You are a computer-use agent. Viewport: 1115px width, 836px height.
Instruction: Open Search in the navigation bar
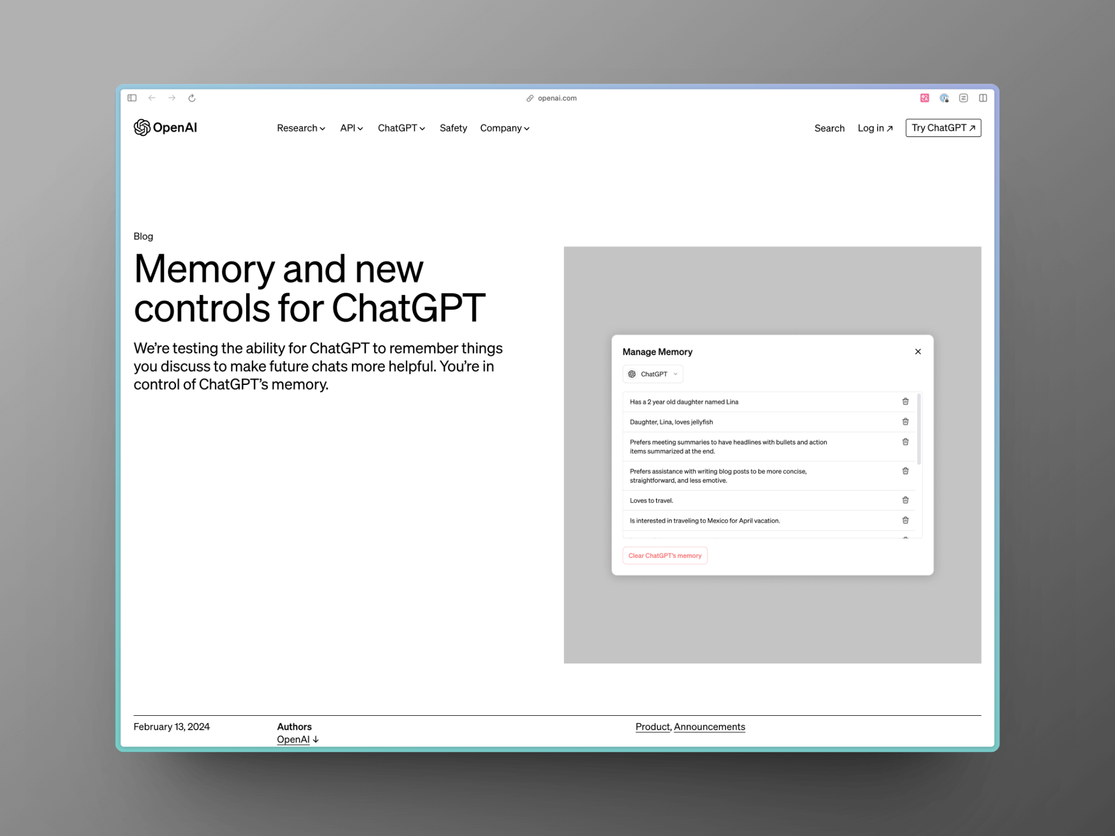click(x=829, y=128)
